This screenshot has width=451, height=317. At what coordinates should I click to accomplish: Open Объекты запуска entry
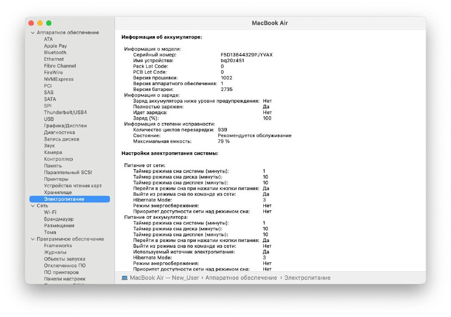(x=65, y=259)
